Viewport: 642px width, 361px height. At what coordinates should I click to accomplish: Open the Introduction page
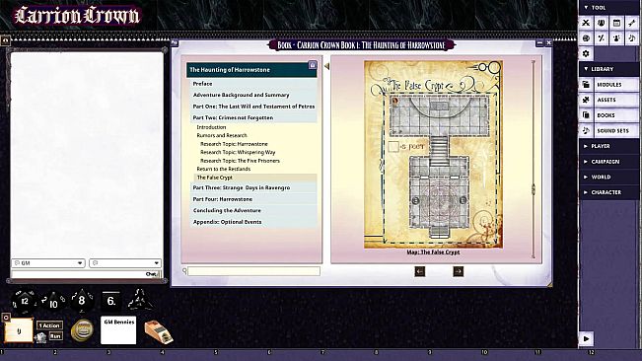click(x=211, y=127)
